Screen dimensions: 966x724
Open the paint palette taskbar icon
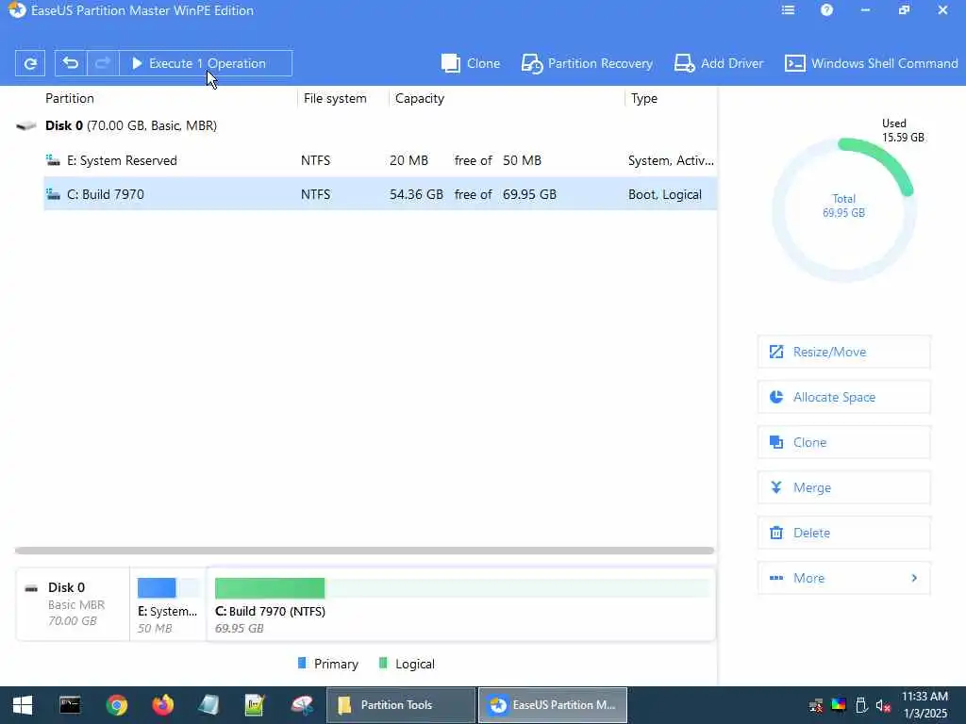tap(302, 705)
